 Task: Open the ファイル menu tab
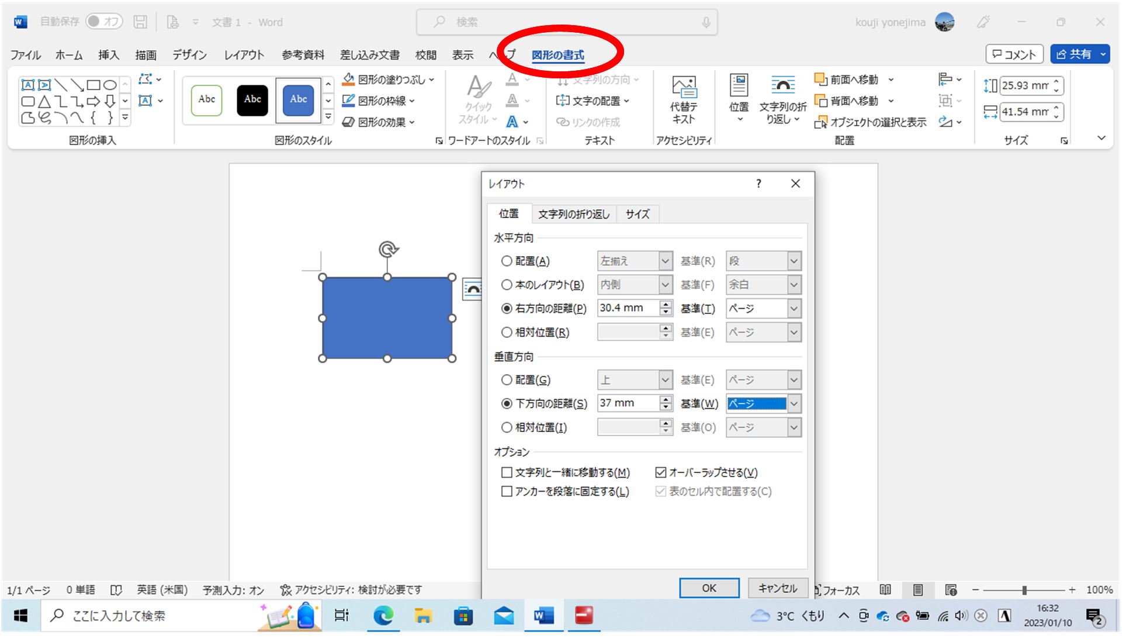click(26, 55)
